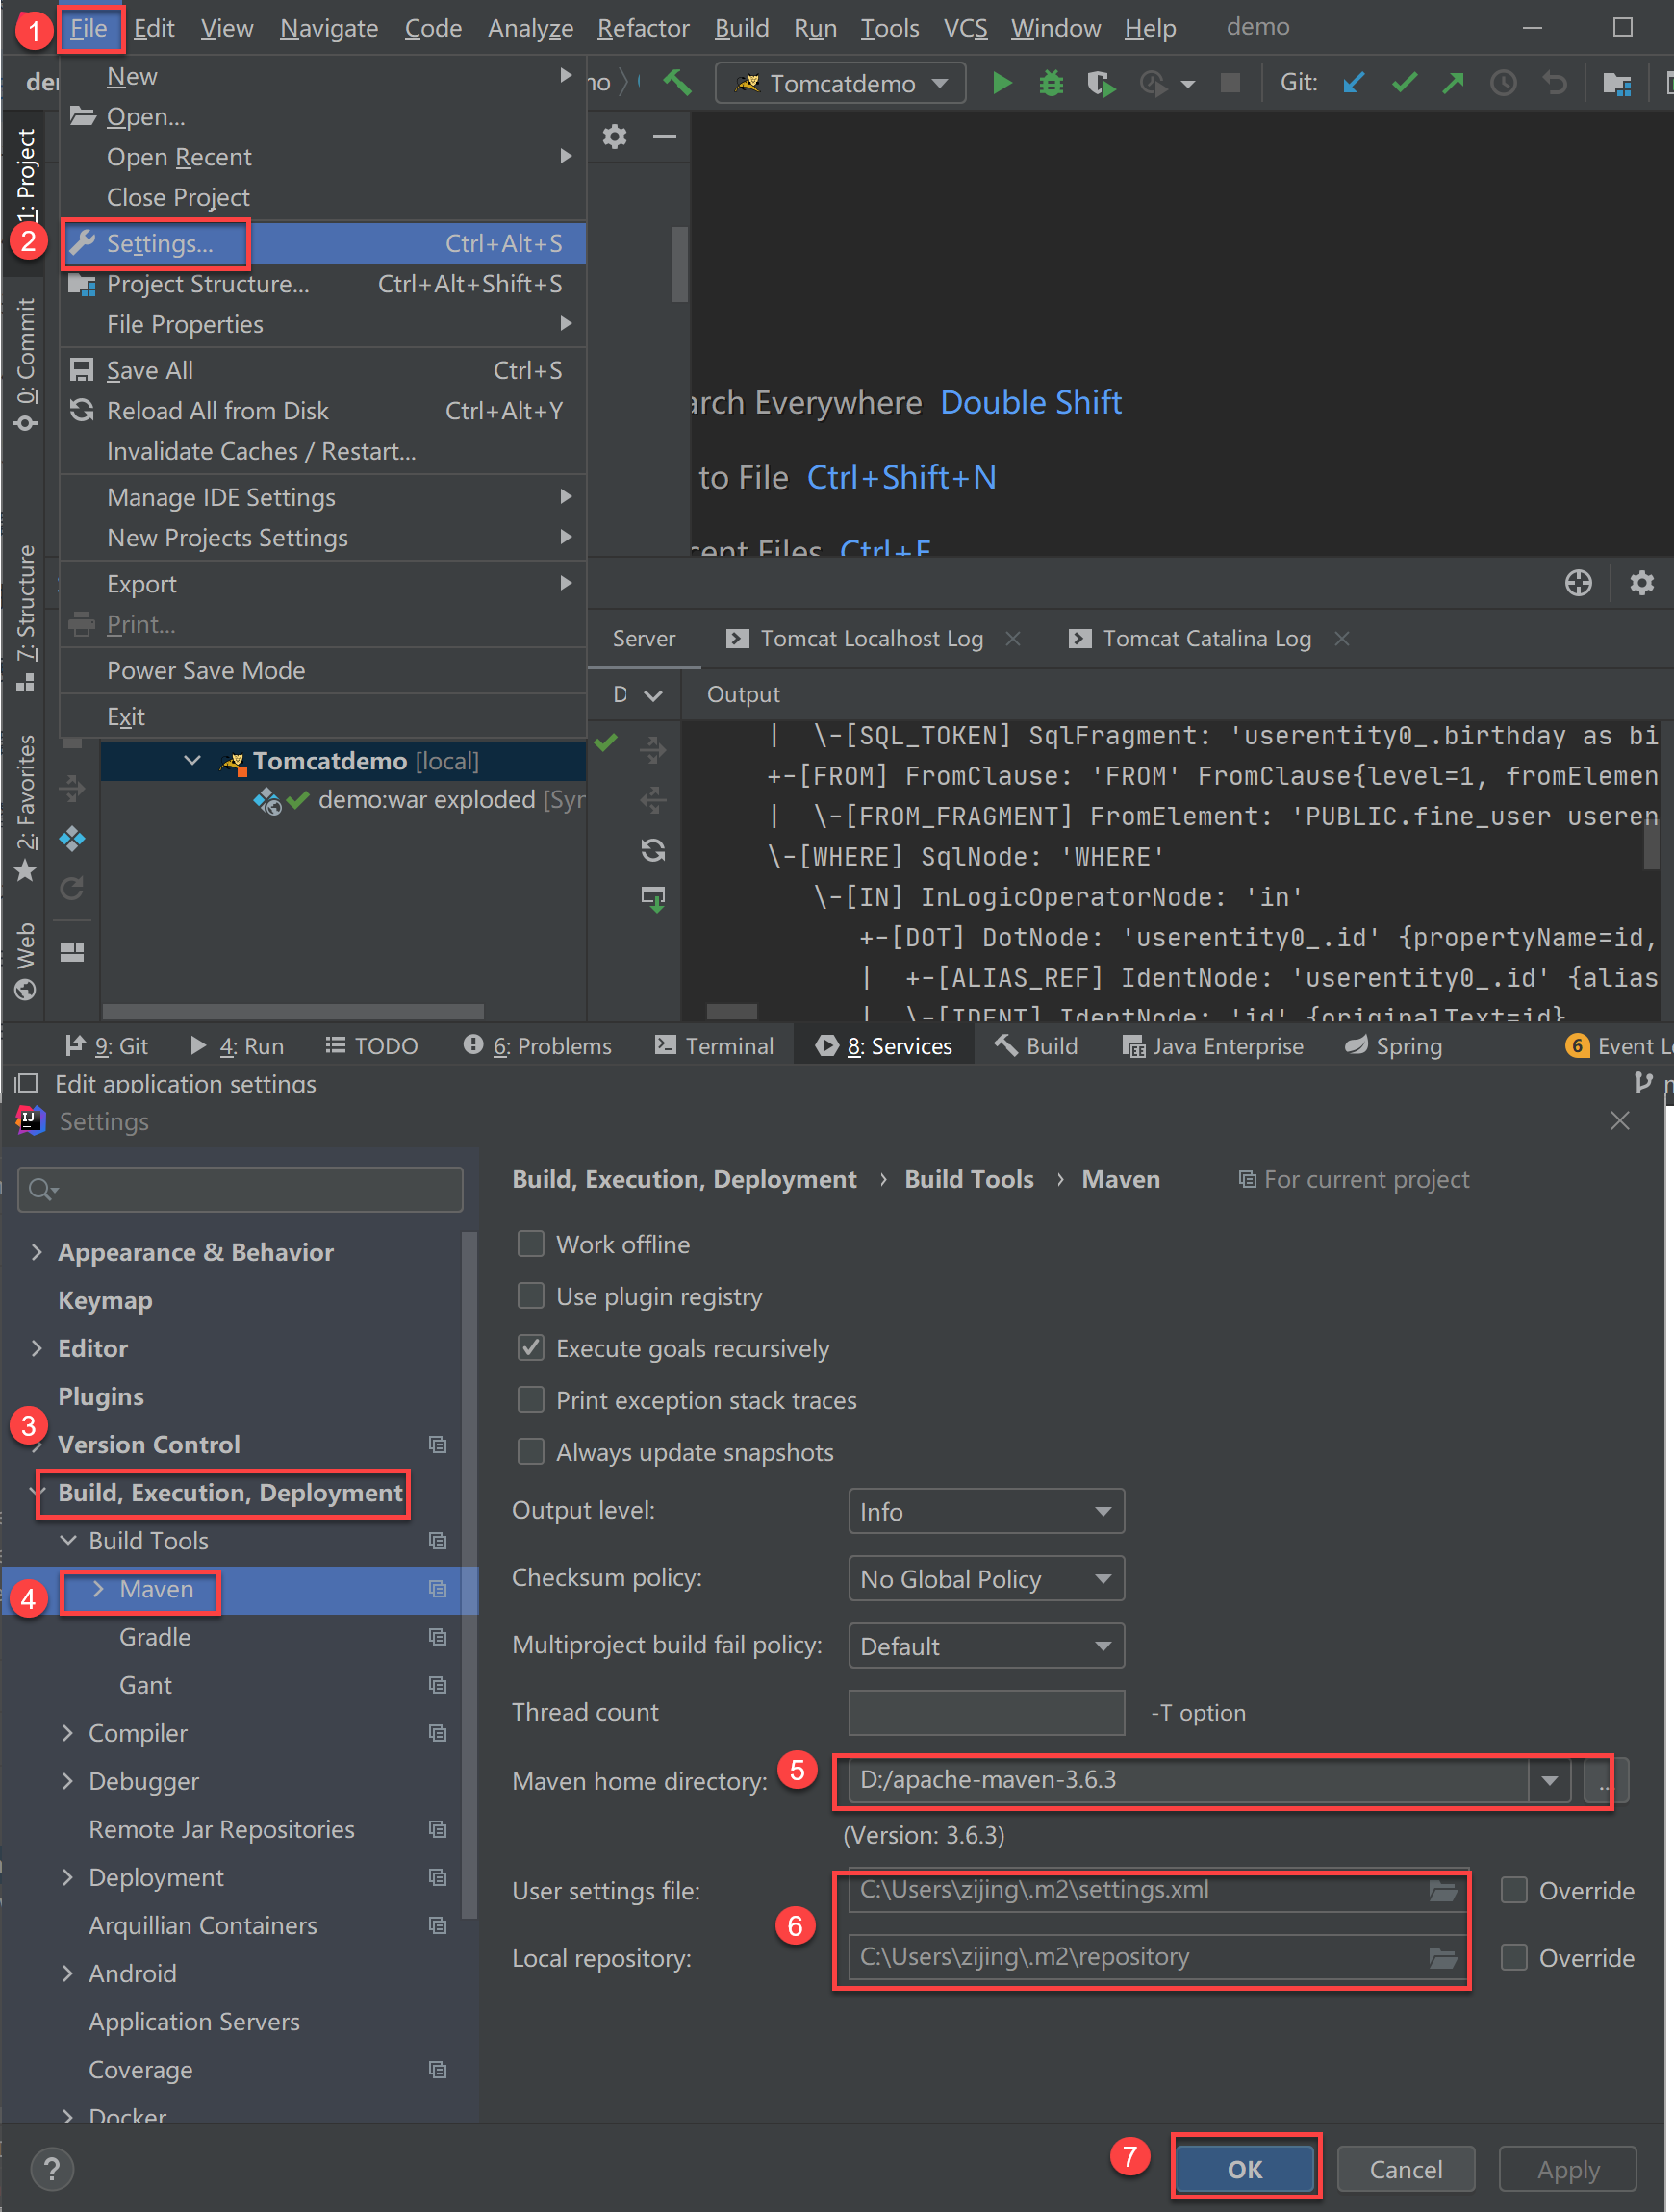1674x2212 pixels.
Task: Open the Checksum policy dropdown
Action: coord(985,1579)
